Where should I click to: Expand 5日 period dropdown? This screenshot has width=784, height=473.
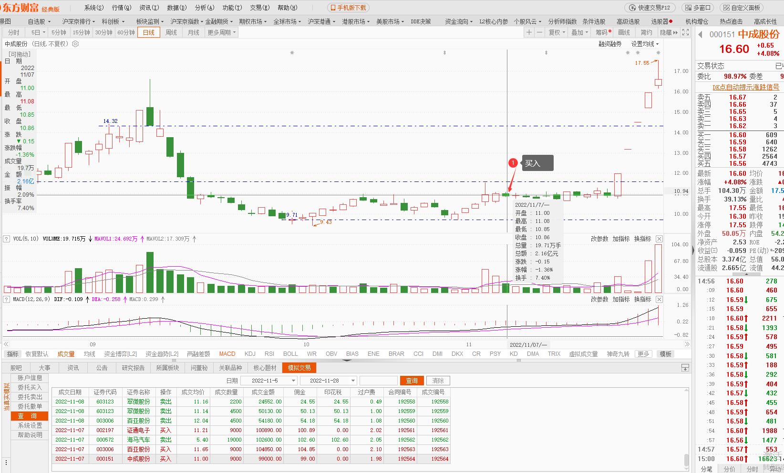click(38, 32)
